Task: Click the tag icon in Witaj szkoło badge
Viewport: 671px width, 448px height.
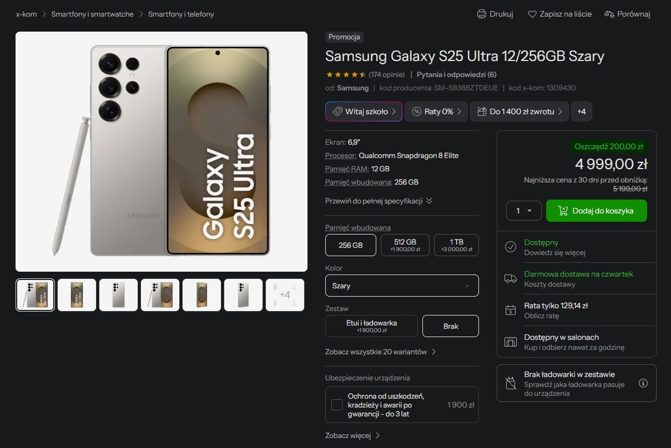Action: pyautogui.click(x=337, y=111)
